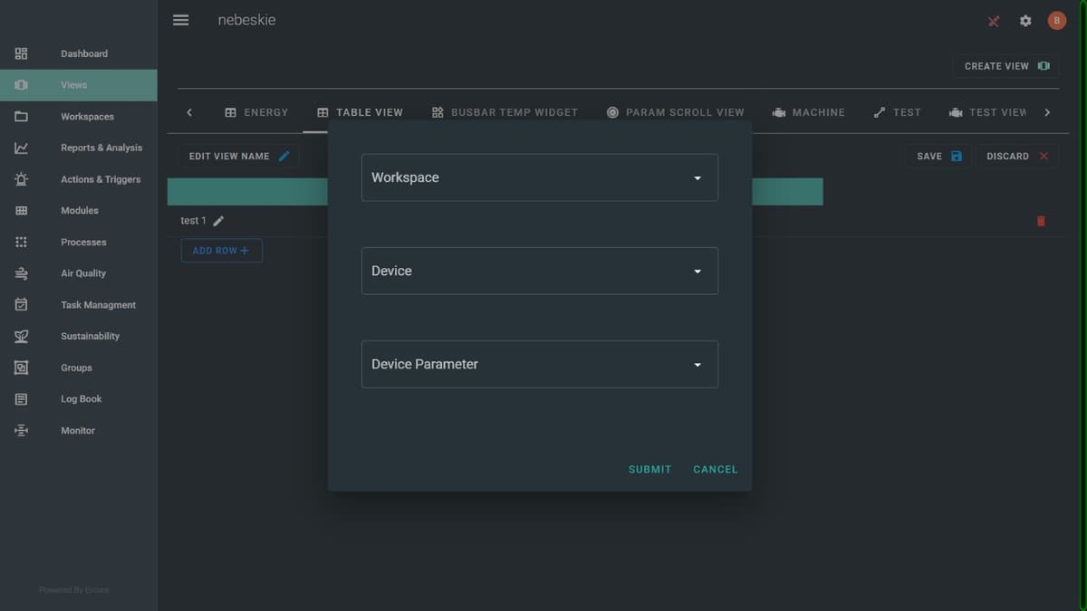1087x611 pixels.
Task: Click Add Row button
Action: pos(221,251)
